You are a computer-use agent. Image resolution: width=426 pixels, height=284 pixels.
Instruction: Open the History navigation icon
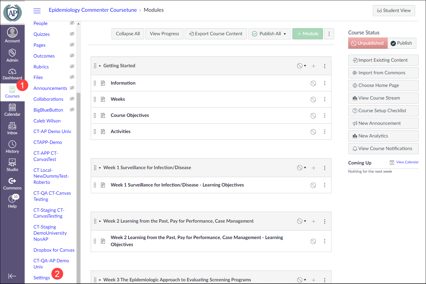pyautogui.click(x=12, y=147)
